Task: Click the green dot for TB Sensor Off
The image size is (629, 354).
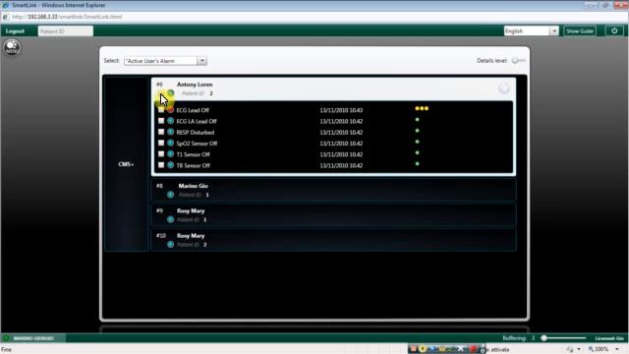Action: pos(417,164)
